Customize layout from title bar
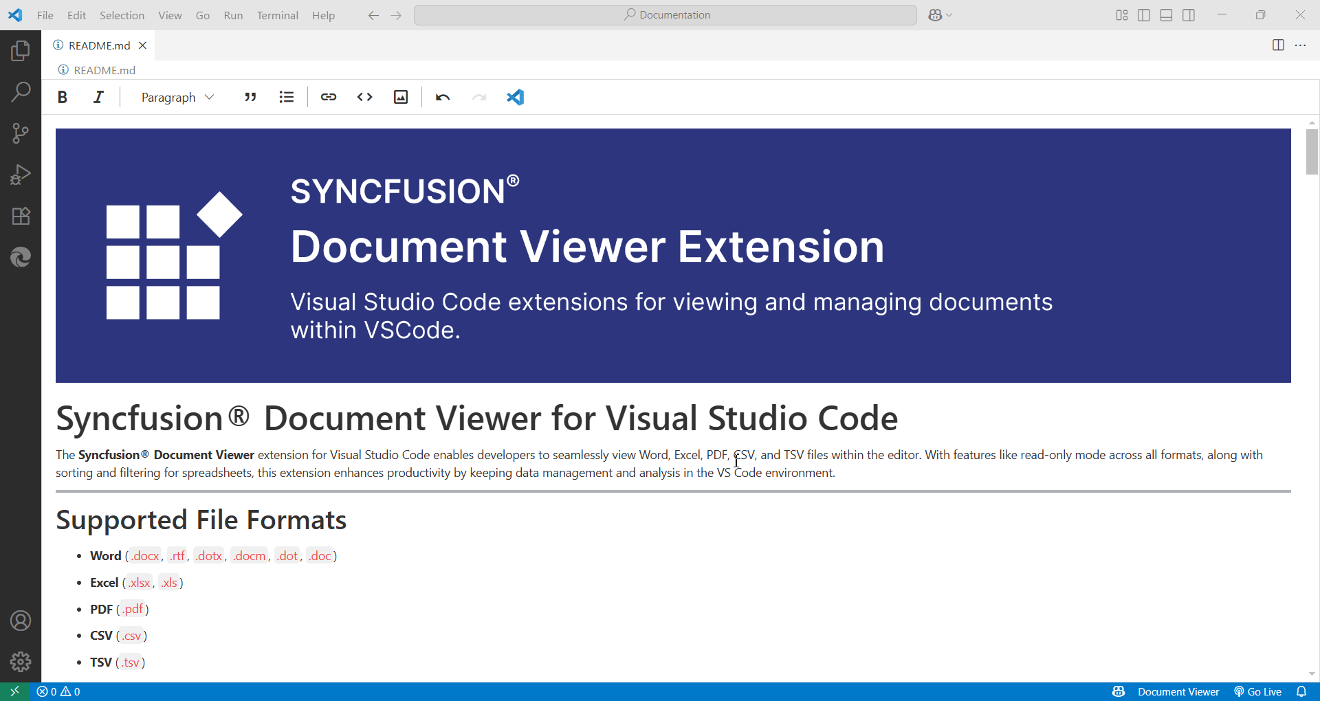Screen dimensions: 1320x701 tap(1122, 15)
